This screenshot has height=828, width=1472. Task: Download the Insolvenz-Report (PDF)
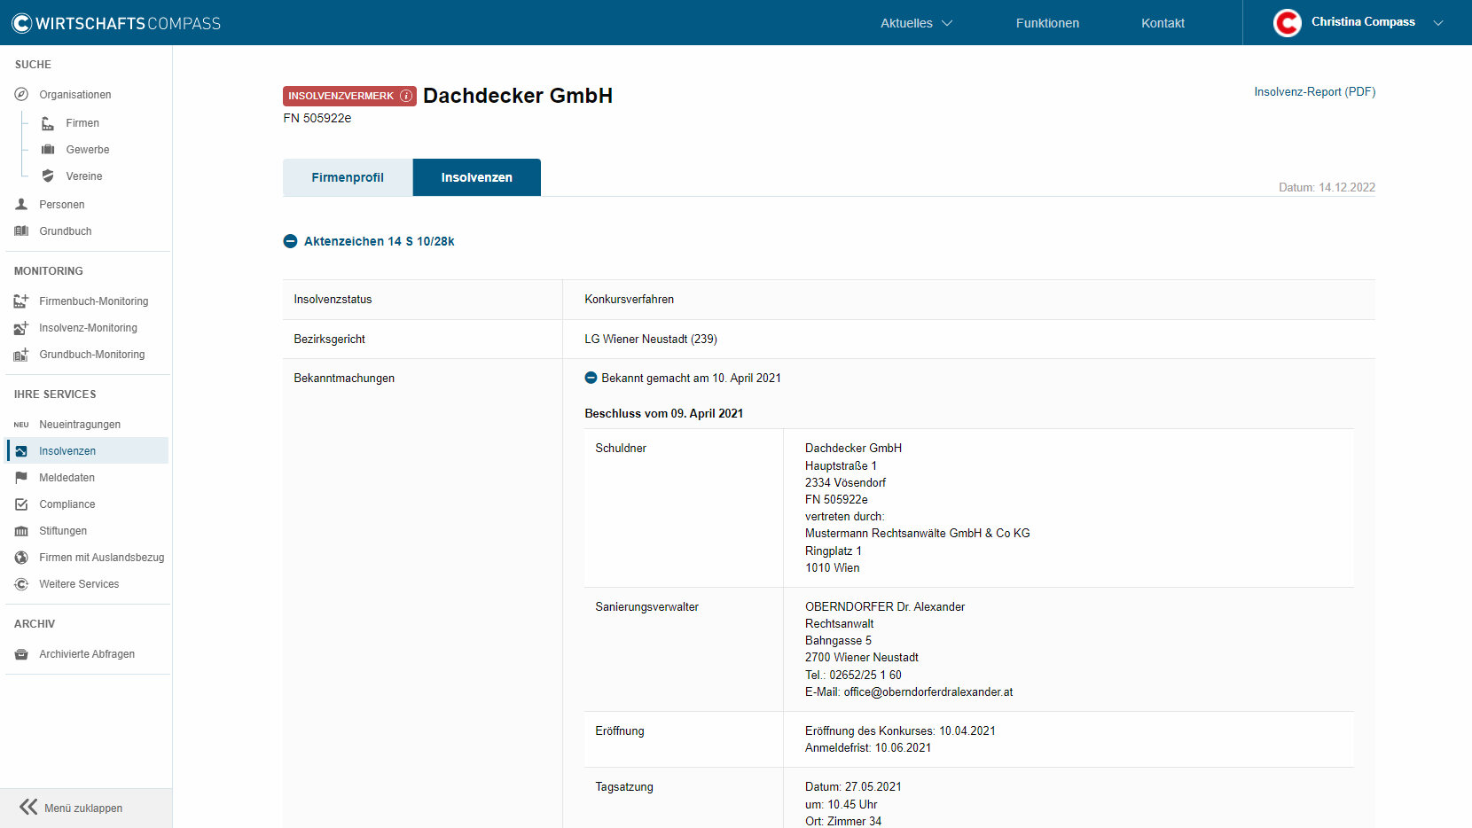1314,91
